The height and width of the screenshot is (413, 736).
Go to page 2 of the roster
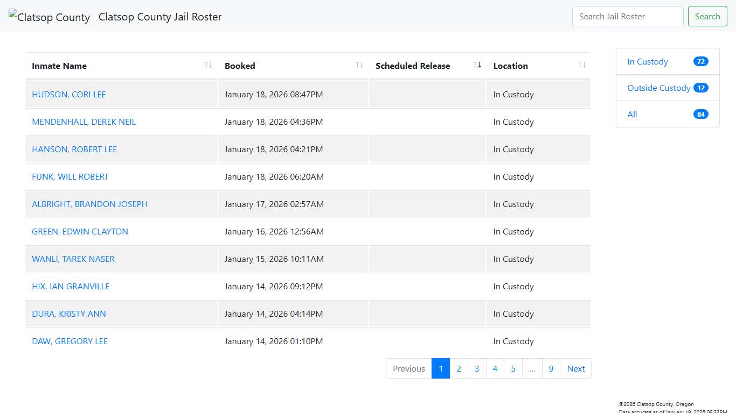(459, 368)
